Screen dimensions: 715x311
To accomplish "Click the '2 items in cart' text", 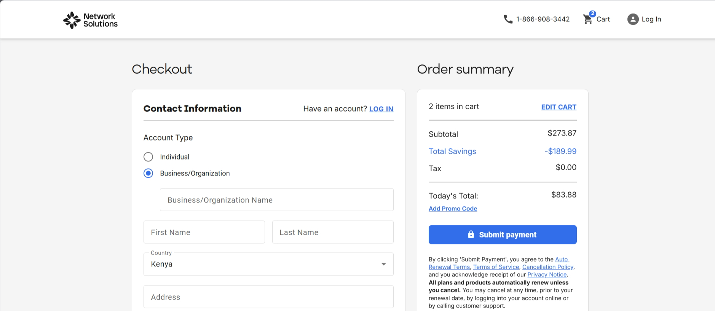I will tap(454, 107).
